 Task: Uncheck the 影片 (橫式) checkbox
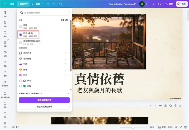pyautogui.click(x=20, y=35)
